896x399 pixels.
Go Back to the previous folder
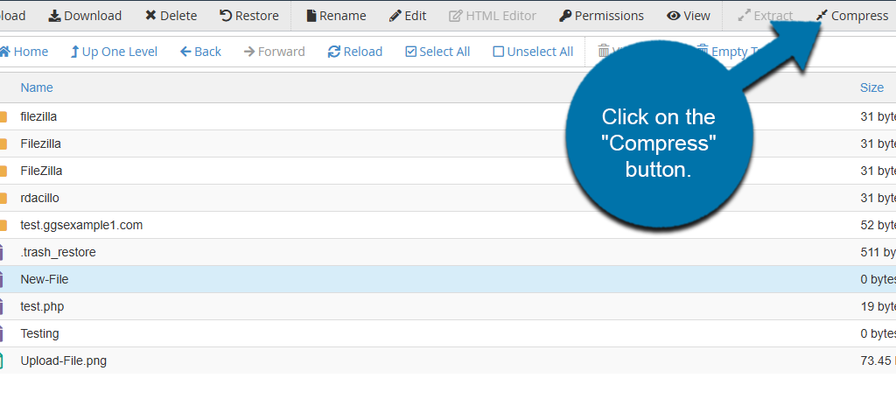[x=200, y=52]
